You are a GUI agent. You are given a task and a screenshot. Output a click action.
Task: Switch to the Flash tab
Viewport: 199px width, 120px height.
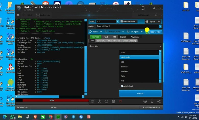point(106,37)
